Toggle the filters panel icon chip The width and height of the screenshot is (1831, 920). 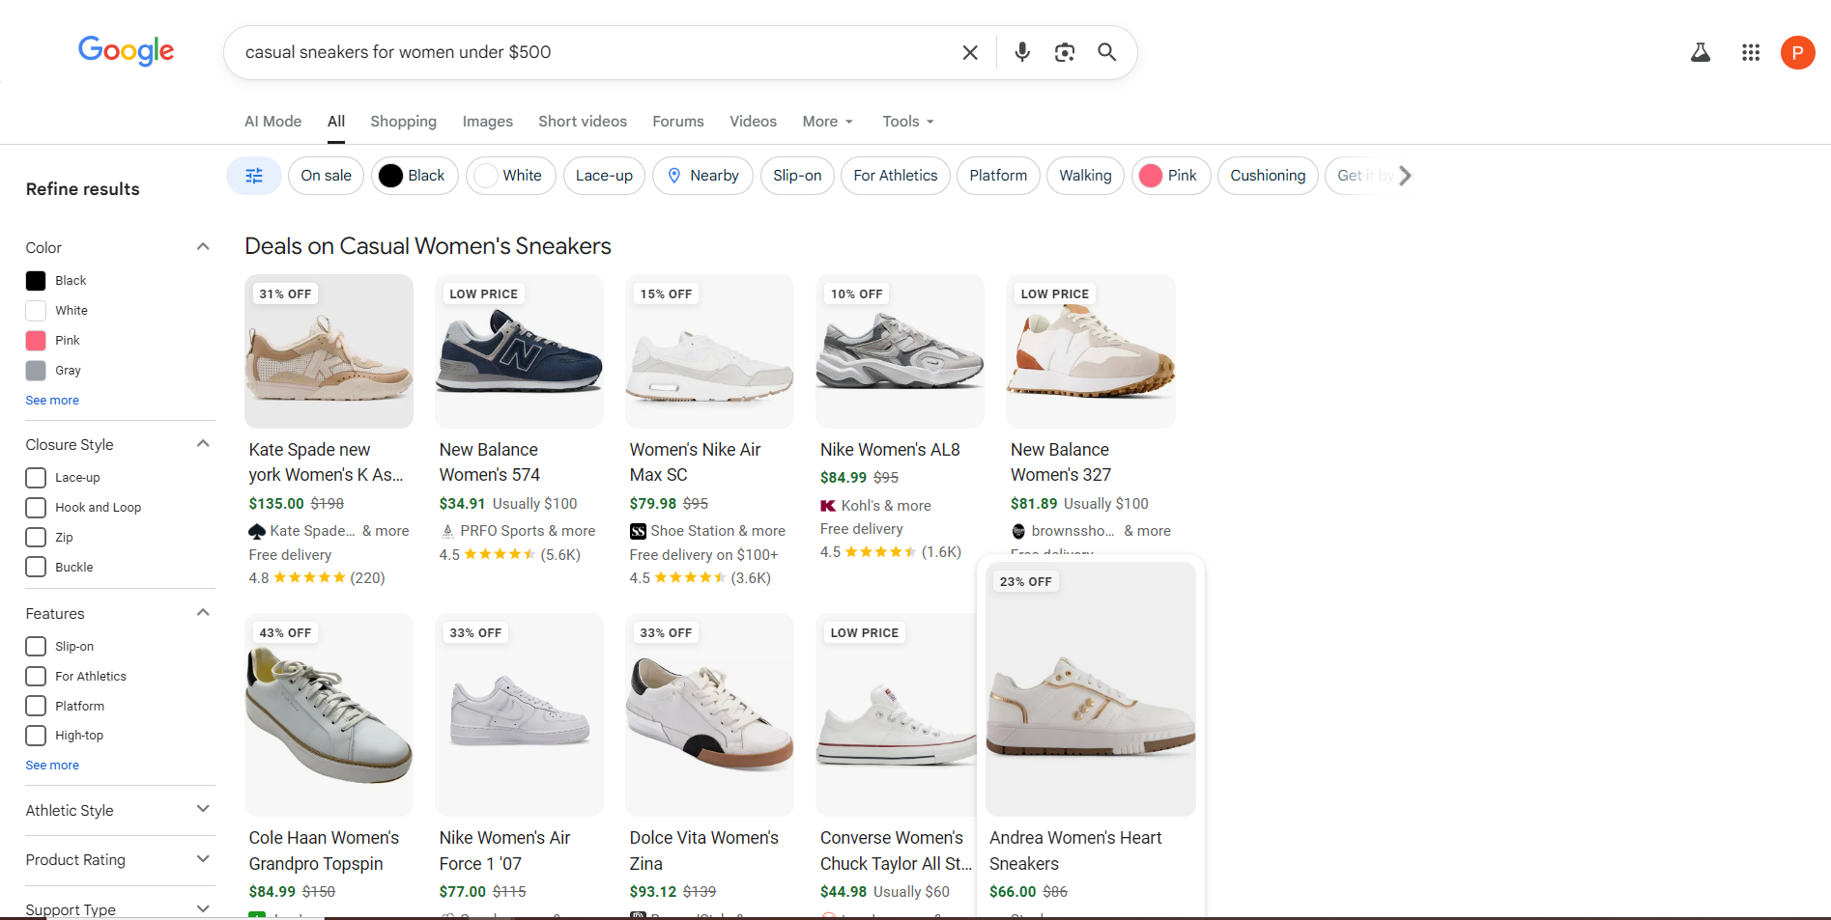[x=254, y=176]
